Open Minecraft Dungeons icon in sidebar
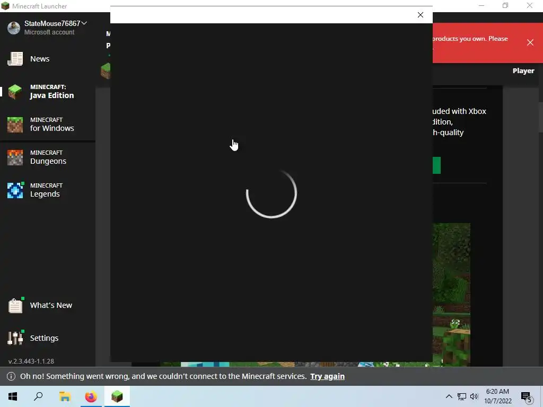The height and width of the screenshot is (407, 543). [x=15, y=157]
